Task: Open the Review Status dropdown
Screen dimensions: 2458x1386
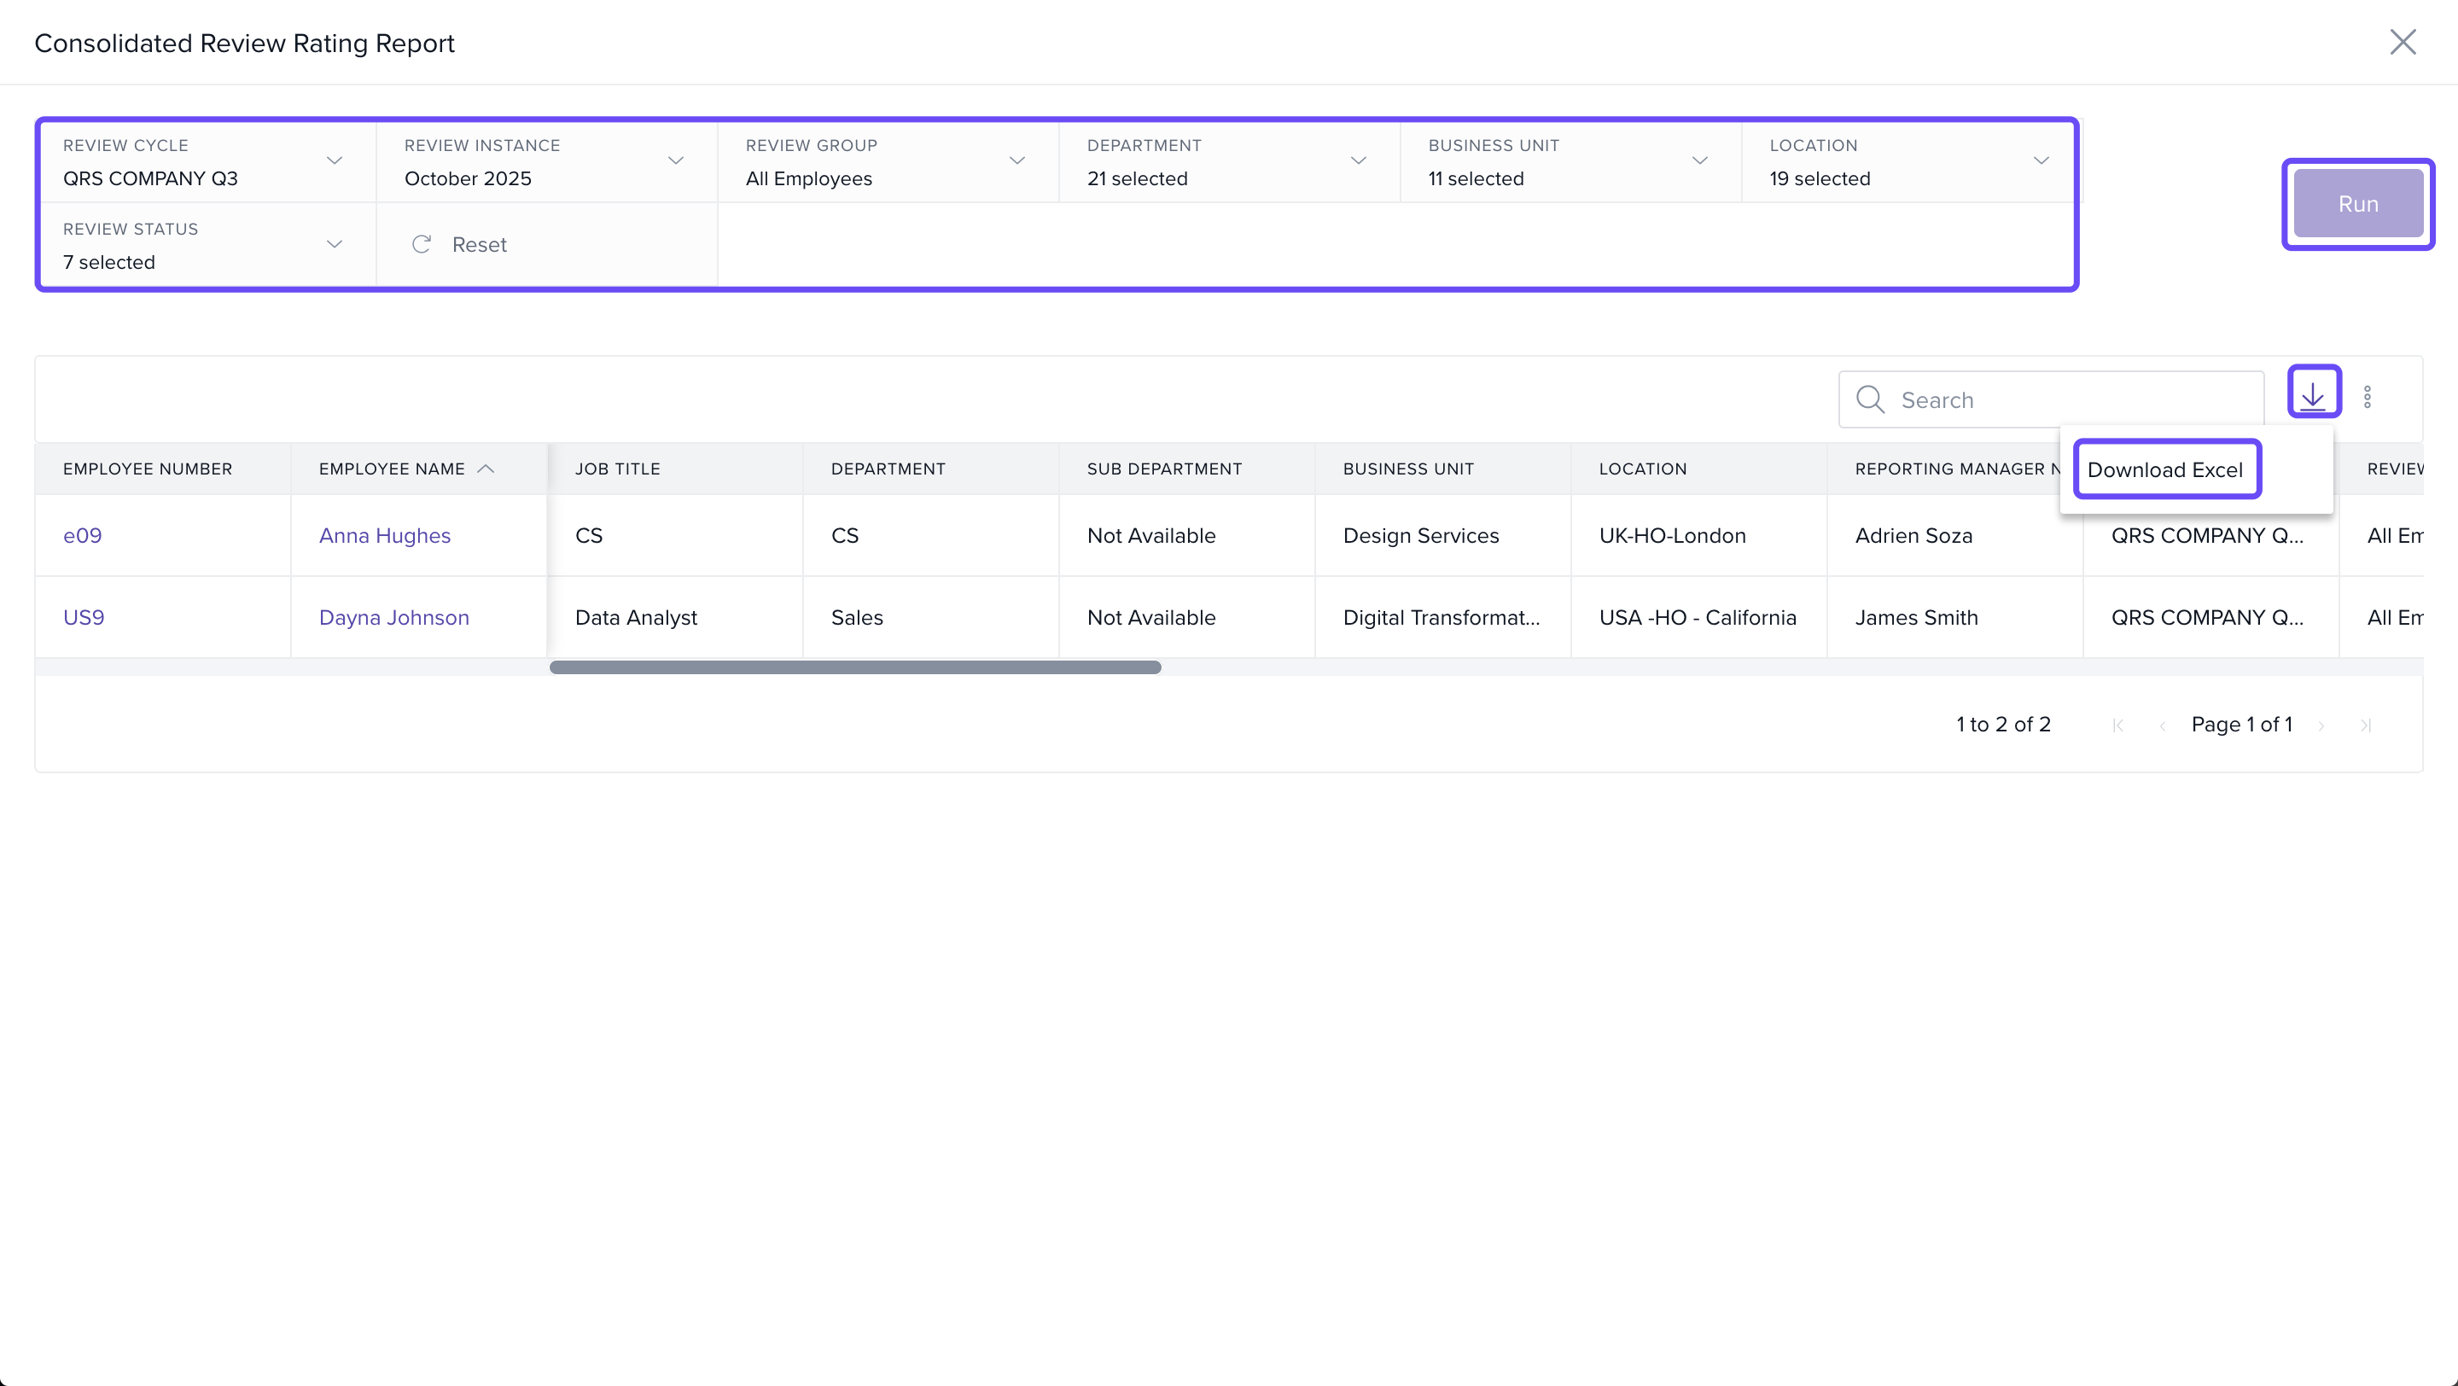Action: click(x=334, y=244)
